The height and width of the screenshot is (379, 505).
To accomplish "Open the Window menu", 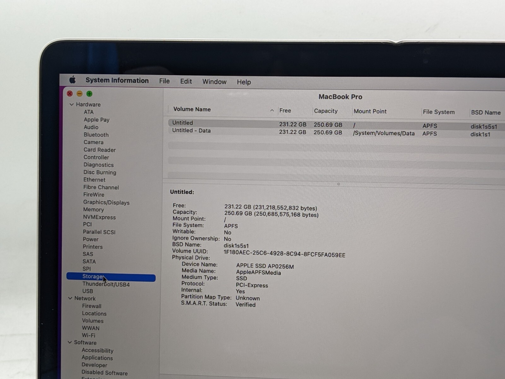I will pos(214,82).
